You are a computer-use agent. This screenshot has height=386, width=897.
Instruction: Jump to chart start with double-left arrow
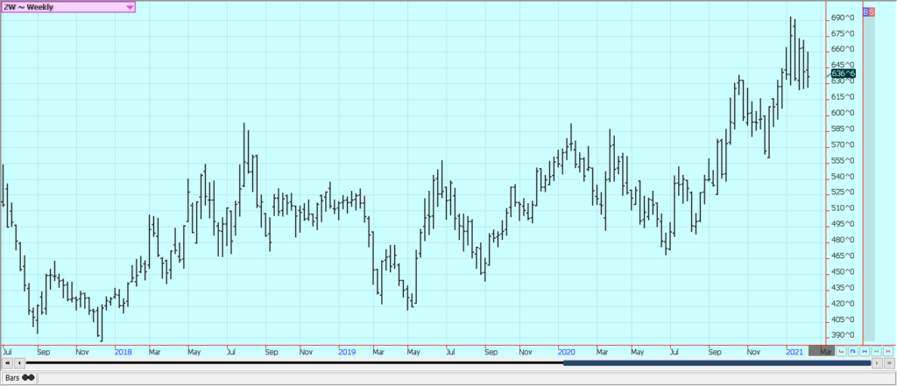click(x=7, y=362)
